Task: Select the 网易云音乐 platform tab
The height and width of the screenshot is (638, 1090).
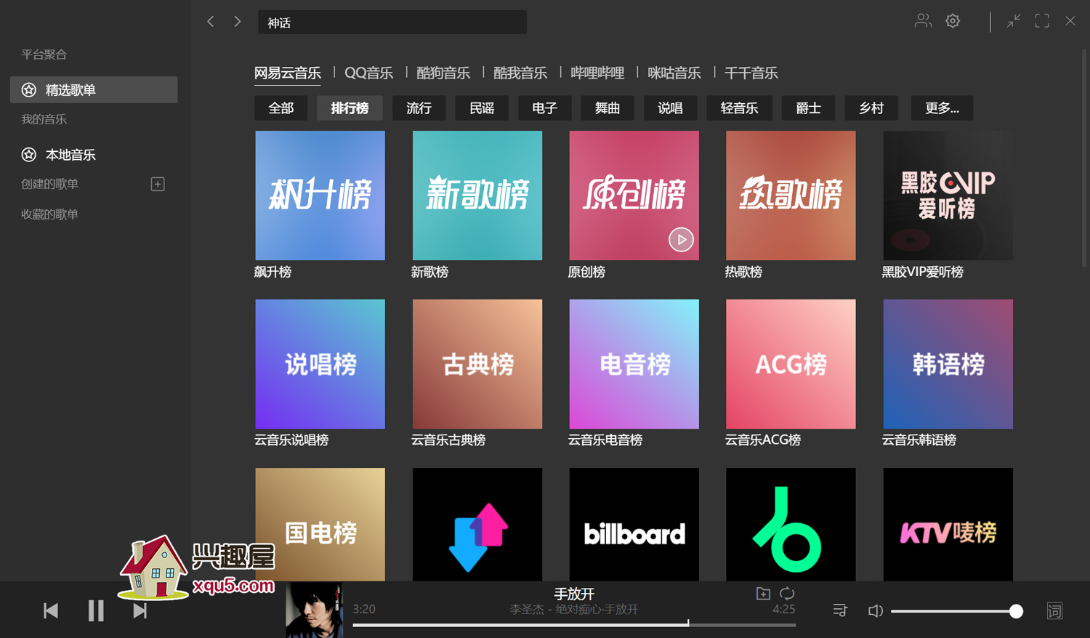Action: [x=288, y=73]
